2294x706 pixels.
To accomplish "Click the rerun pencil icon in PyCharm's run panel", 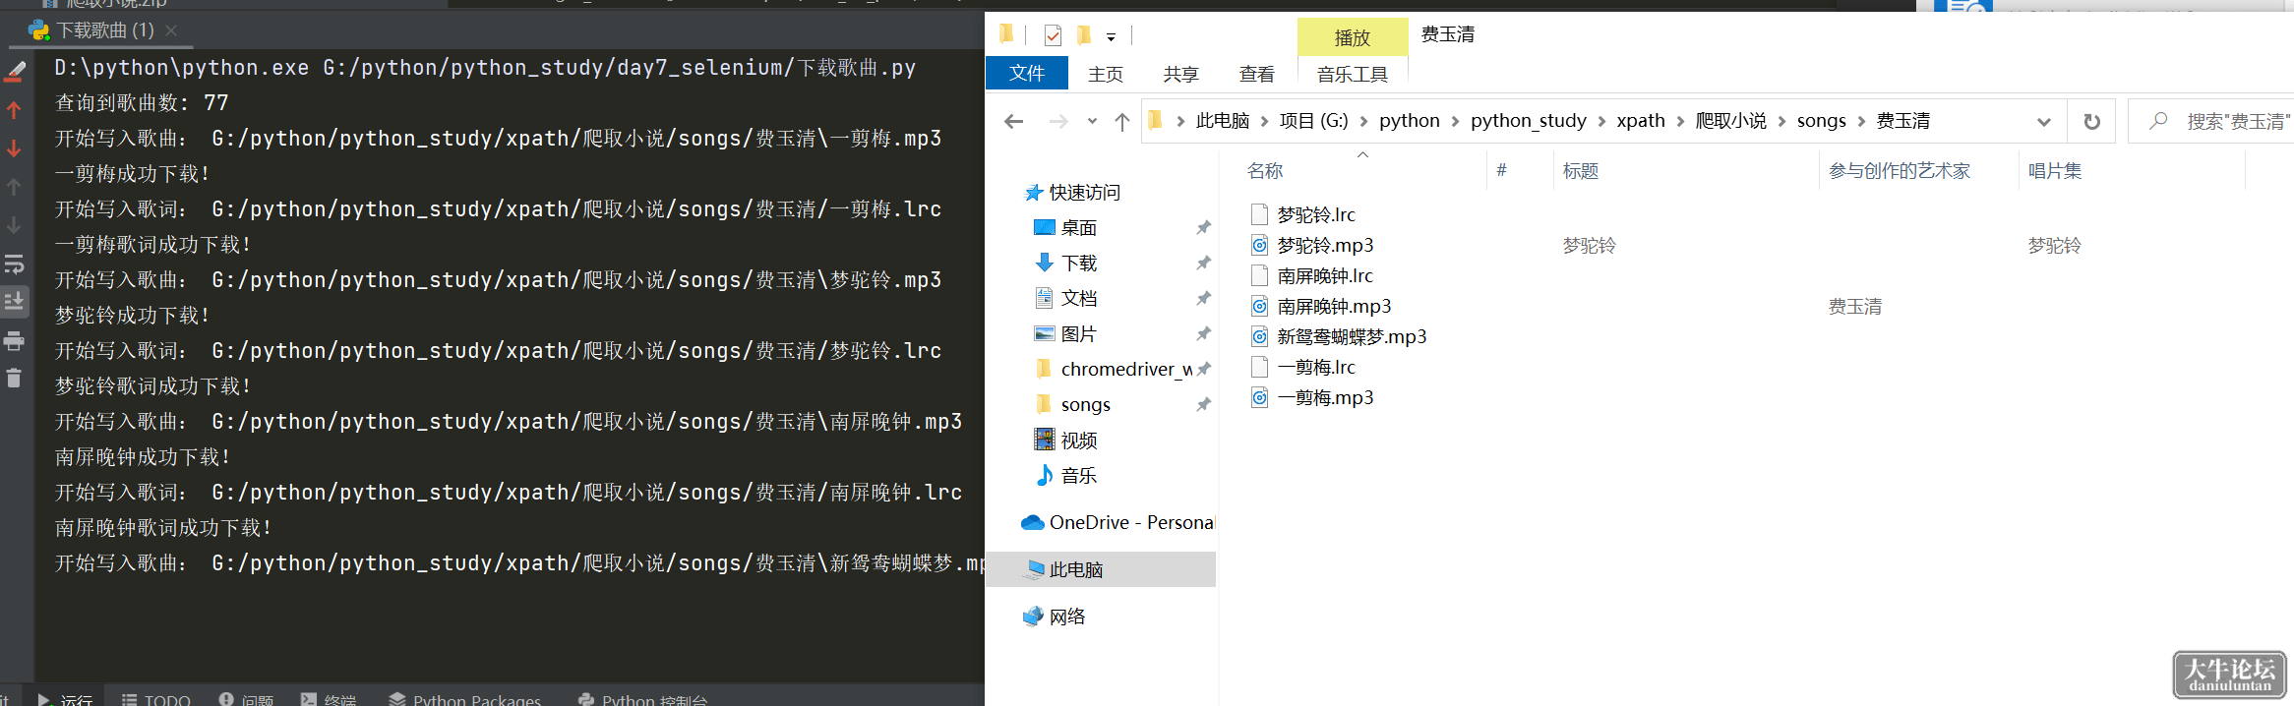I will [x=15, y=71].
